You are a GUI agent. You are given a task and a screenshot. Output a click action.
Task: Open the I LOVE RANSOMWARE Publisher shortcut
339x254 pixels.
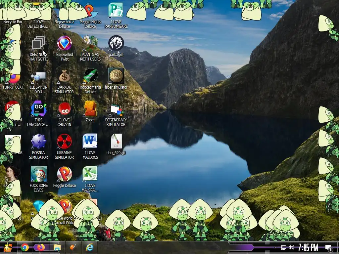click(x=116, y=15)
